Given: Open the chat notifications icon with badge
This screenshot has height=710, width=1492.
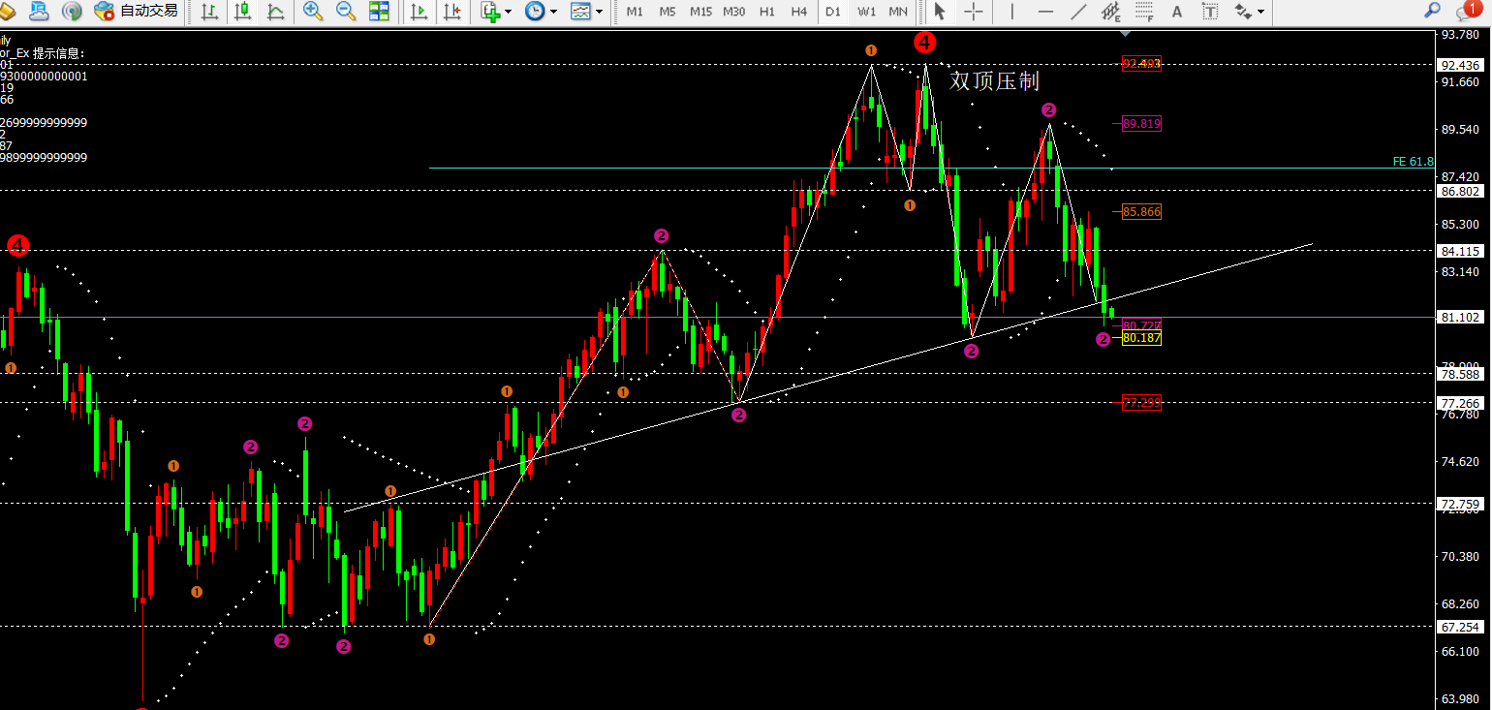Looking at the screenshot, I should (x=1468, y=11).
